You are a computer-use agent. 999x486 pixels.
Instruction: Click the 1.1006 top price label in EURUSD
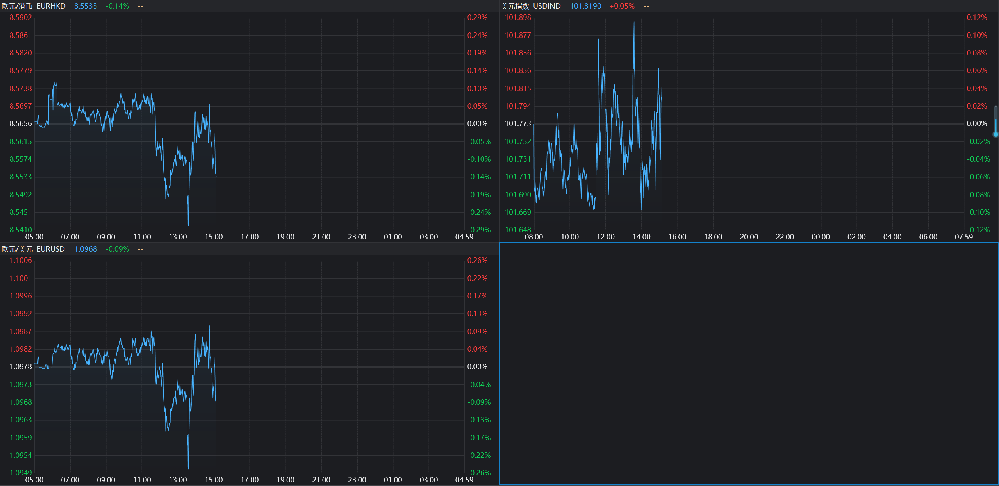(21, 261)
